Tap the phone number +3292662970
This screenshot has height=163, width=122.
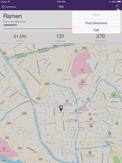[x=10, y=25]
